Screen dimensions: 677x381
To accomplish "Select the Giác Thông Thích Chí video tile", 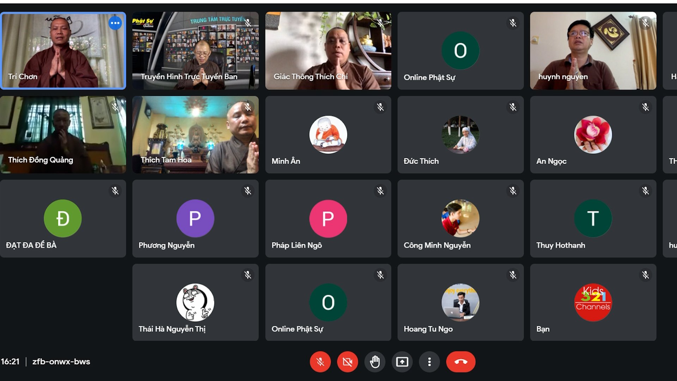I will 328,51.
